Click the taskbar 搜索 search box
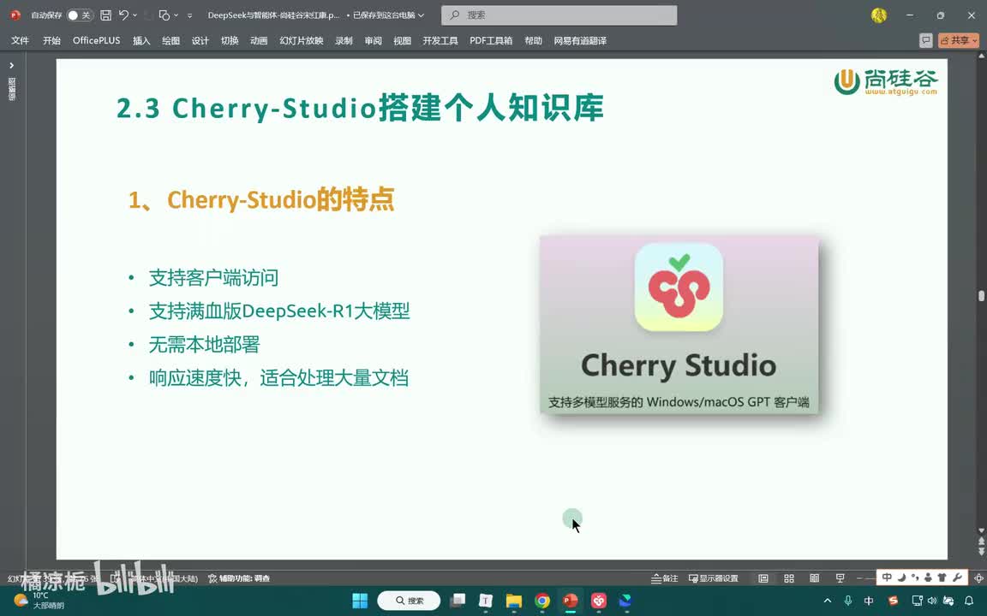The image size is (987, 616). pos(409,601)
